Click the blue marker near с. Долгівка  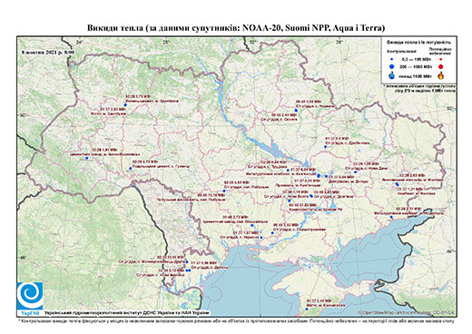[x=311, y=196]
